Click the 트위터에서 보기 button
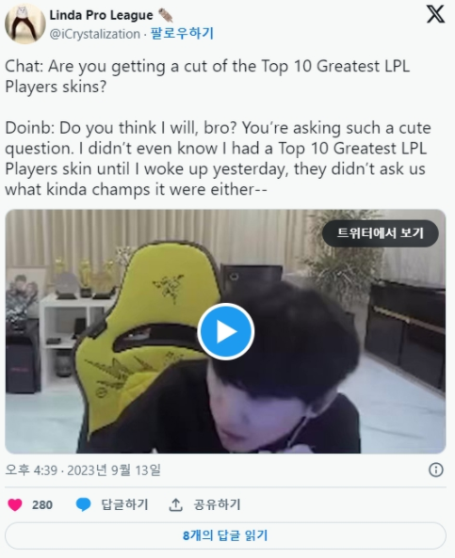This screenshot has width=455, height=558. [381, 233]
